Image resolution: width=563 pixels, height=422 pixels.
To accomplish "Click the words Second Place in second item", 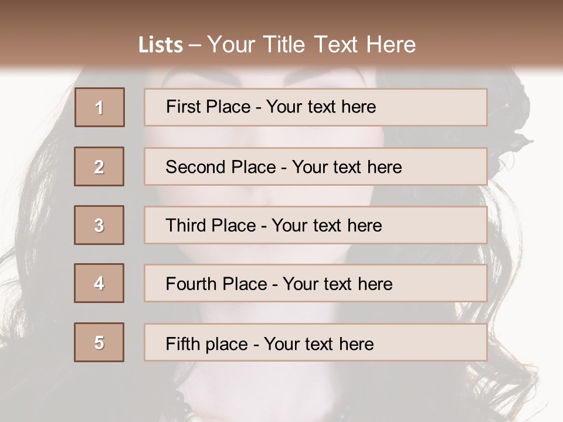I will [221, 167].
